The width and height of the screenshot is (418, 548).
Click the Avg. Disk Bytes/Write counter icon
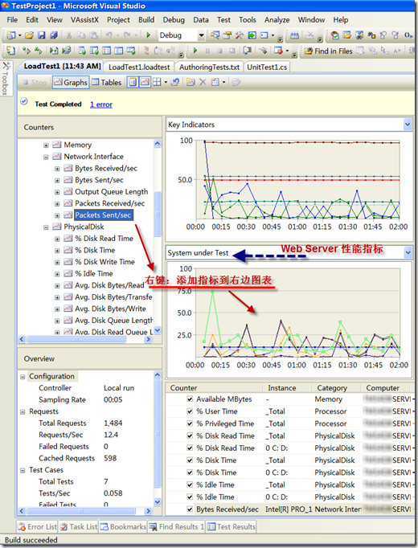[x=68, y=309]
